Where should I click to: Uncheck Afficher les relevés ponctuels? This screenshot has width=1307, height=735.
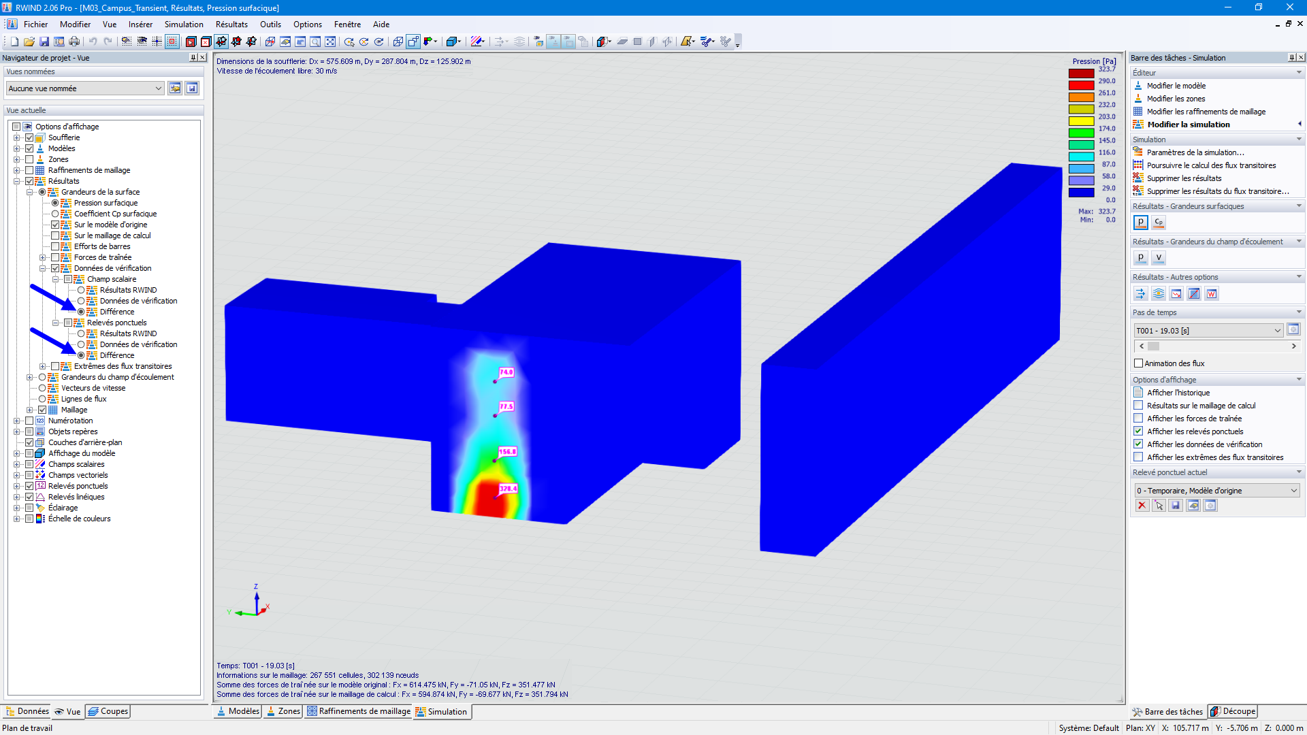click(1138, 431)
